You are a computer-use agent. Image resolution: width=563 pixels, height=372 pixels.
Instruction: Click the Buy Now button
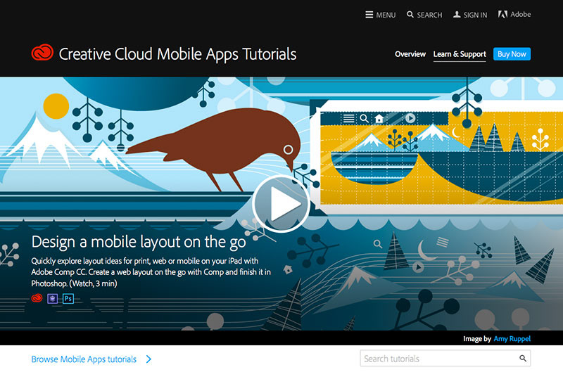(x=512, y=54)
